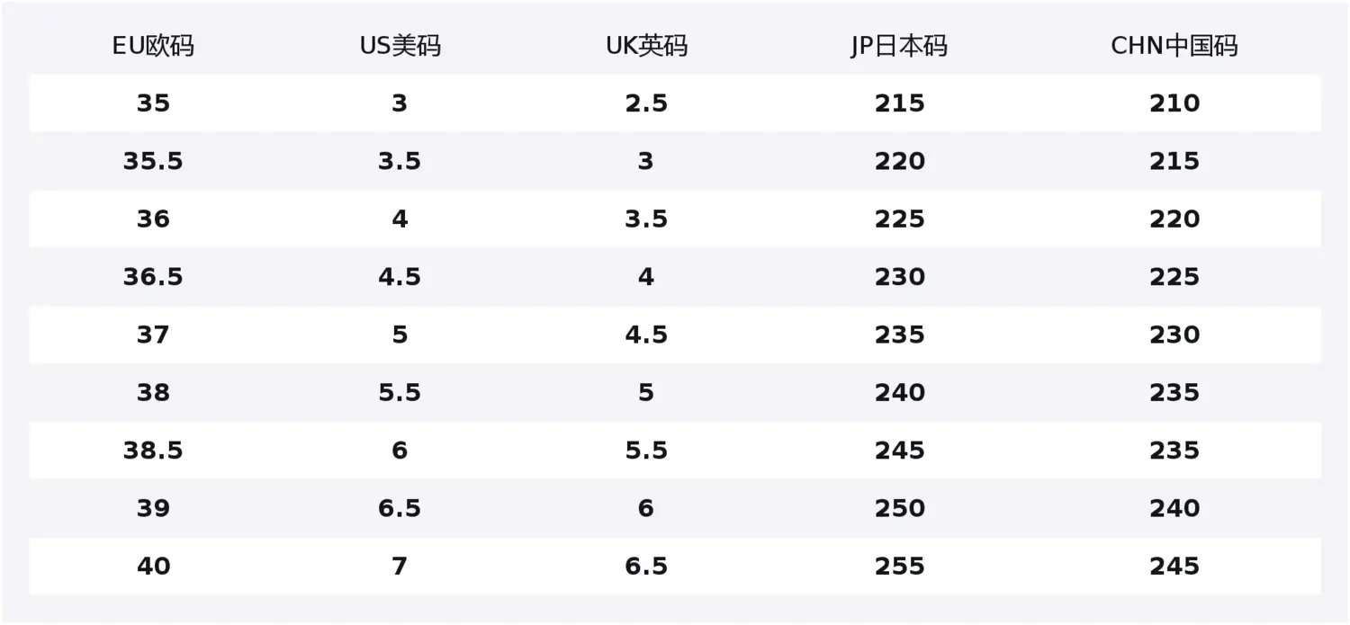
Task: Click the US美码 column header
Action: tap(400, 46)
